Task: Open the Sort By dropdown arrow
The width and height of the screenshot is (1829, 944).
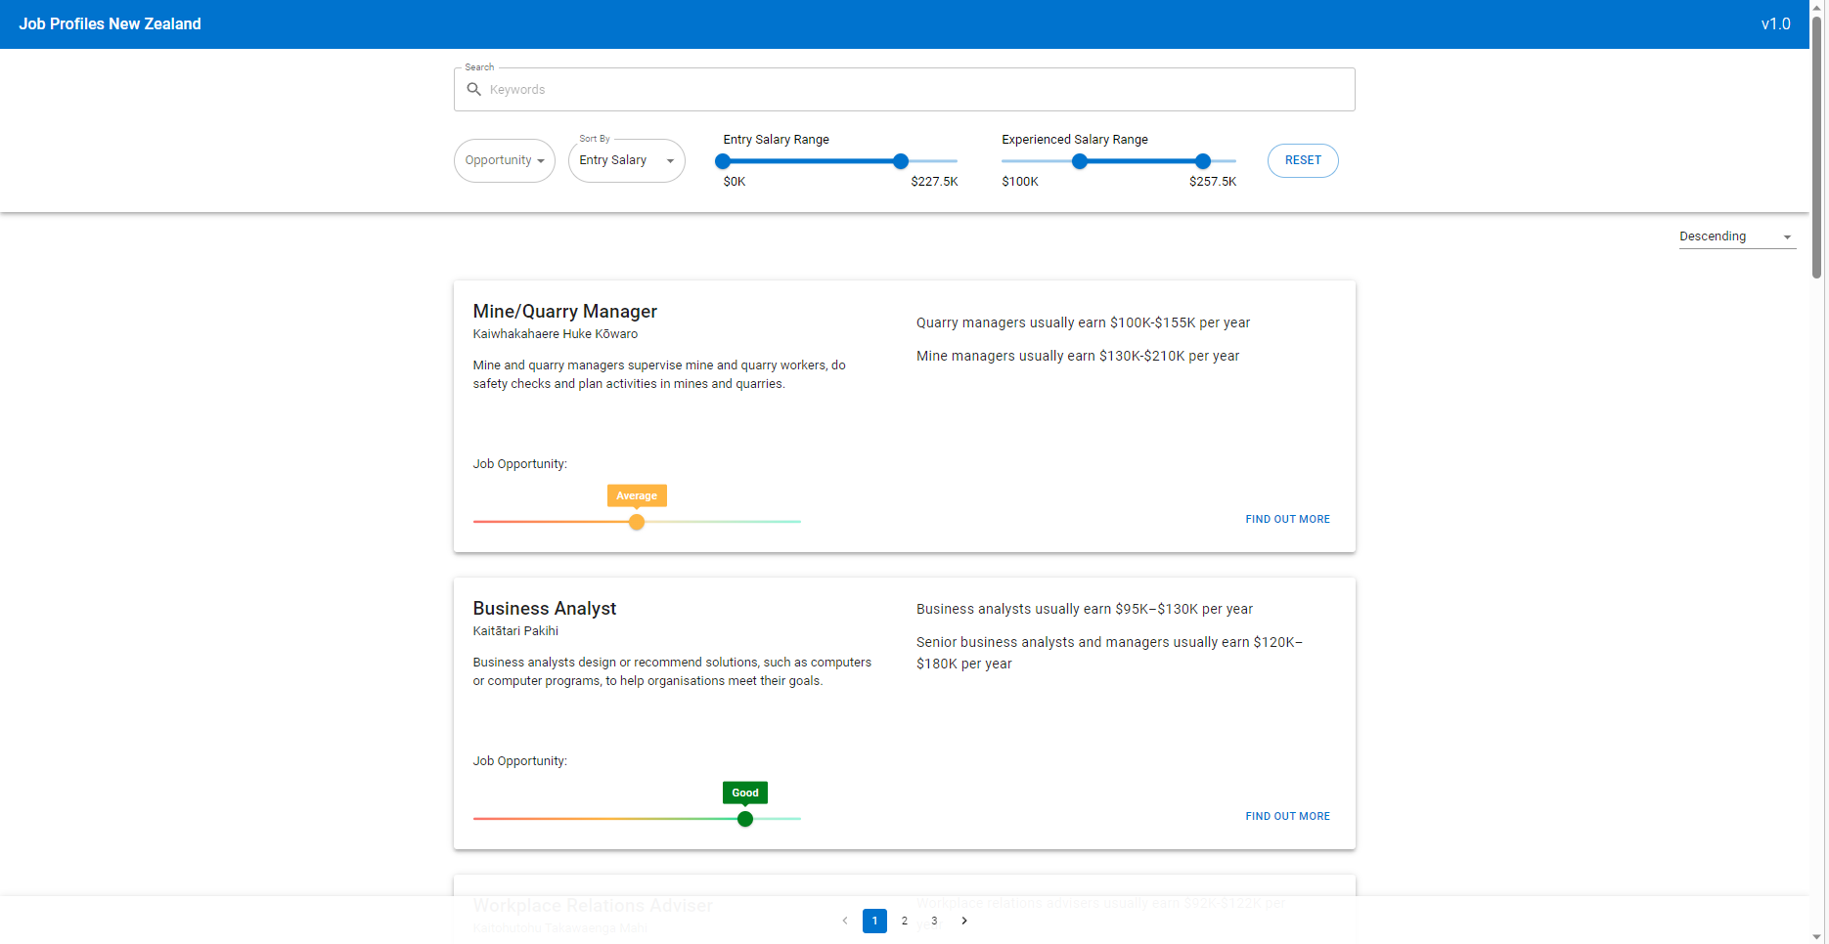Action: click(670, 161)
